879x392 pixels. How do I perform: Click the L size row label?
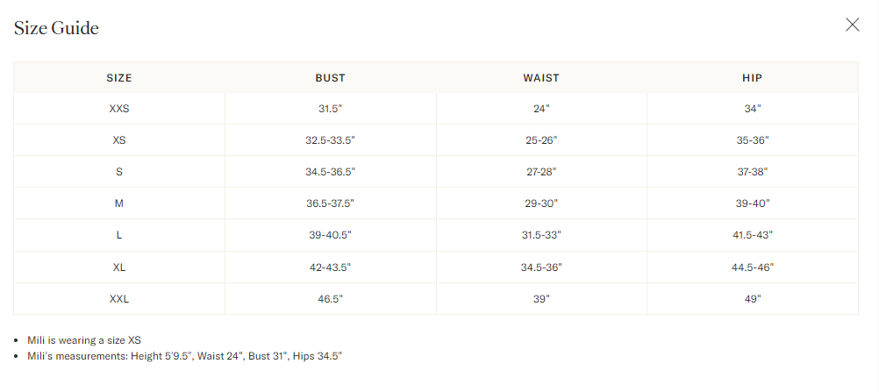point(119,235)
